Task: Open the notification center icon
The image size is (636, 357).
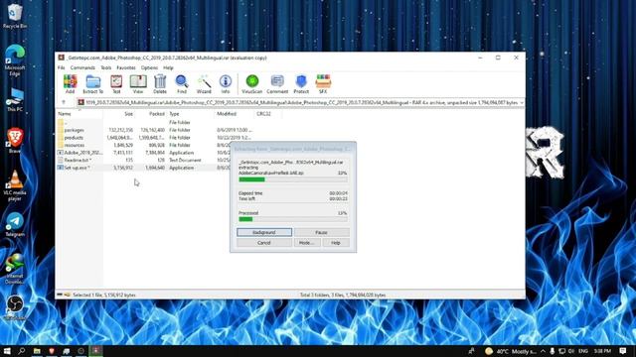Action: point(623,351)
